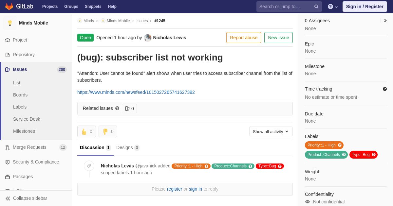Click the label tag icon in activity
This screenshot has width=393, height=206.
coord(89,166)
